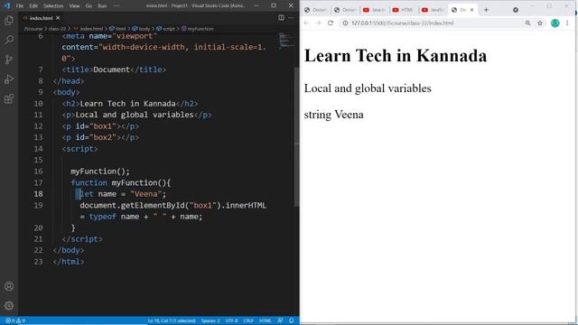Image resolution: width=578 pixels, height=325 pixels.
Task: Click the typeof keyword in code
Action: [102, 217]
